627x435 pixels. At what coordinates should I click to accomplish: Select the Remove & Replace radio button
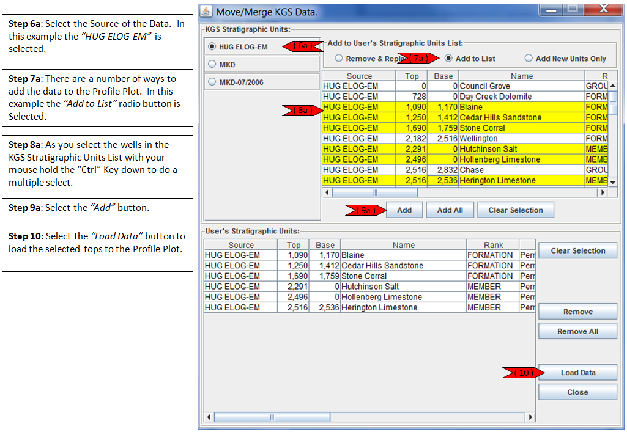pyautogui.click(x=339, y=58)
